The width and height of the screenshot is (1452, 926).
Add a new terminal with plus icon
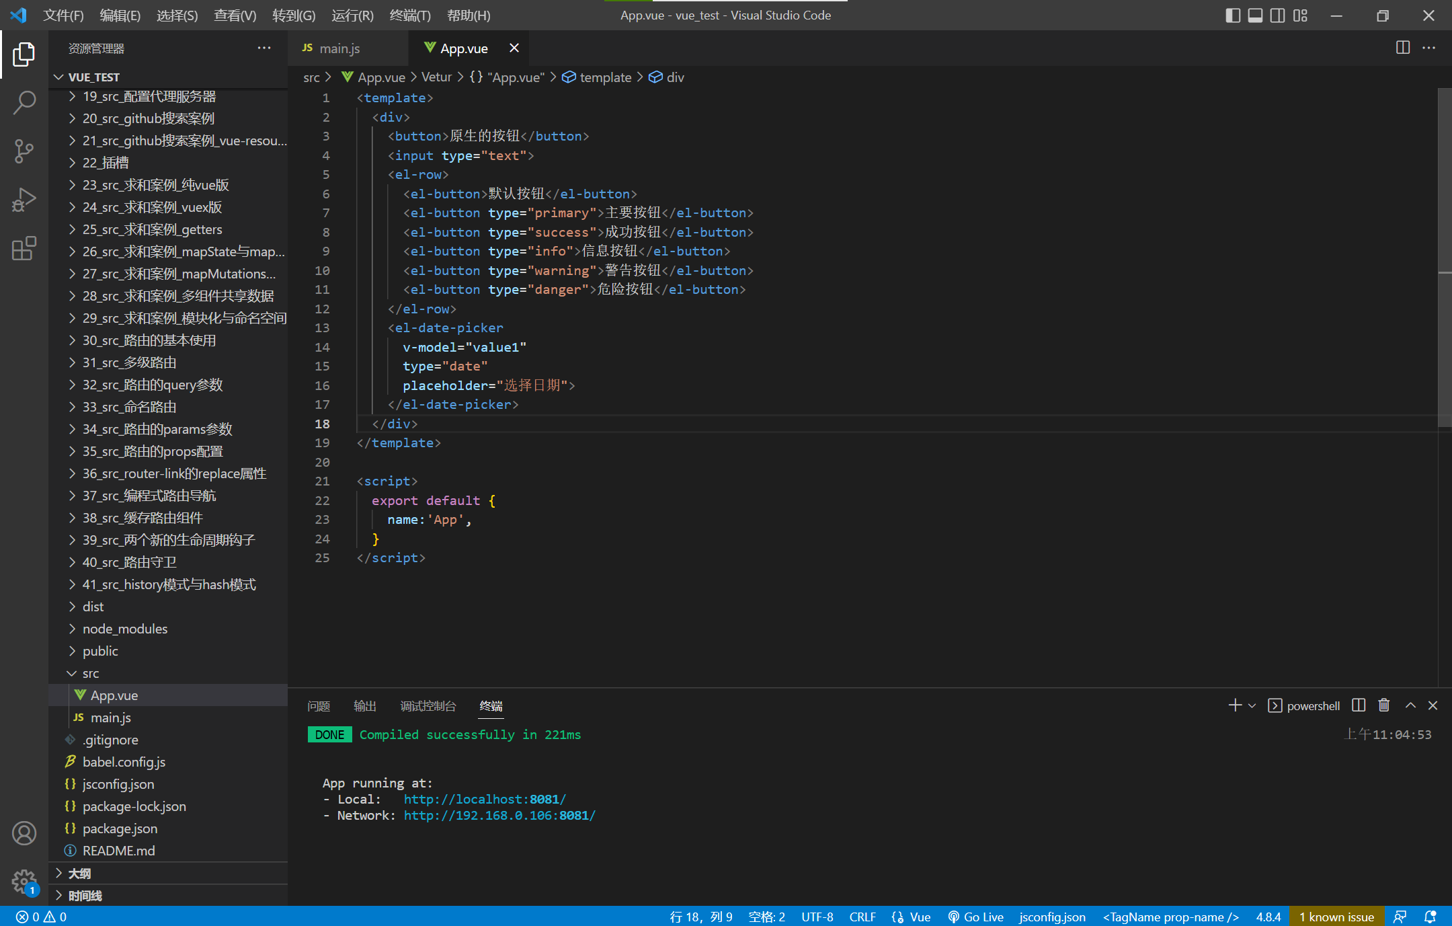point(1235,705)
